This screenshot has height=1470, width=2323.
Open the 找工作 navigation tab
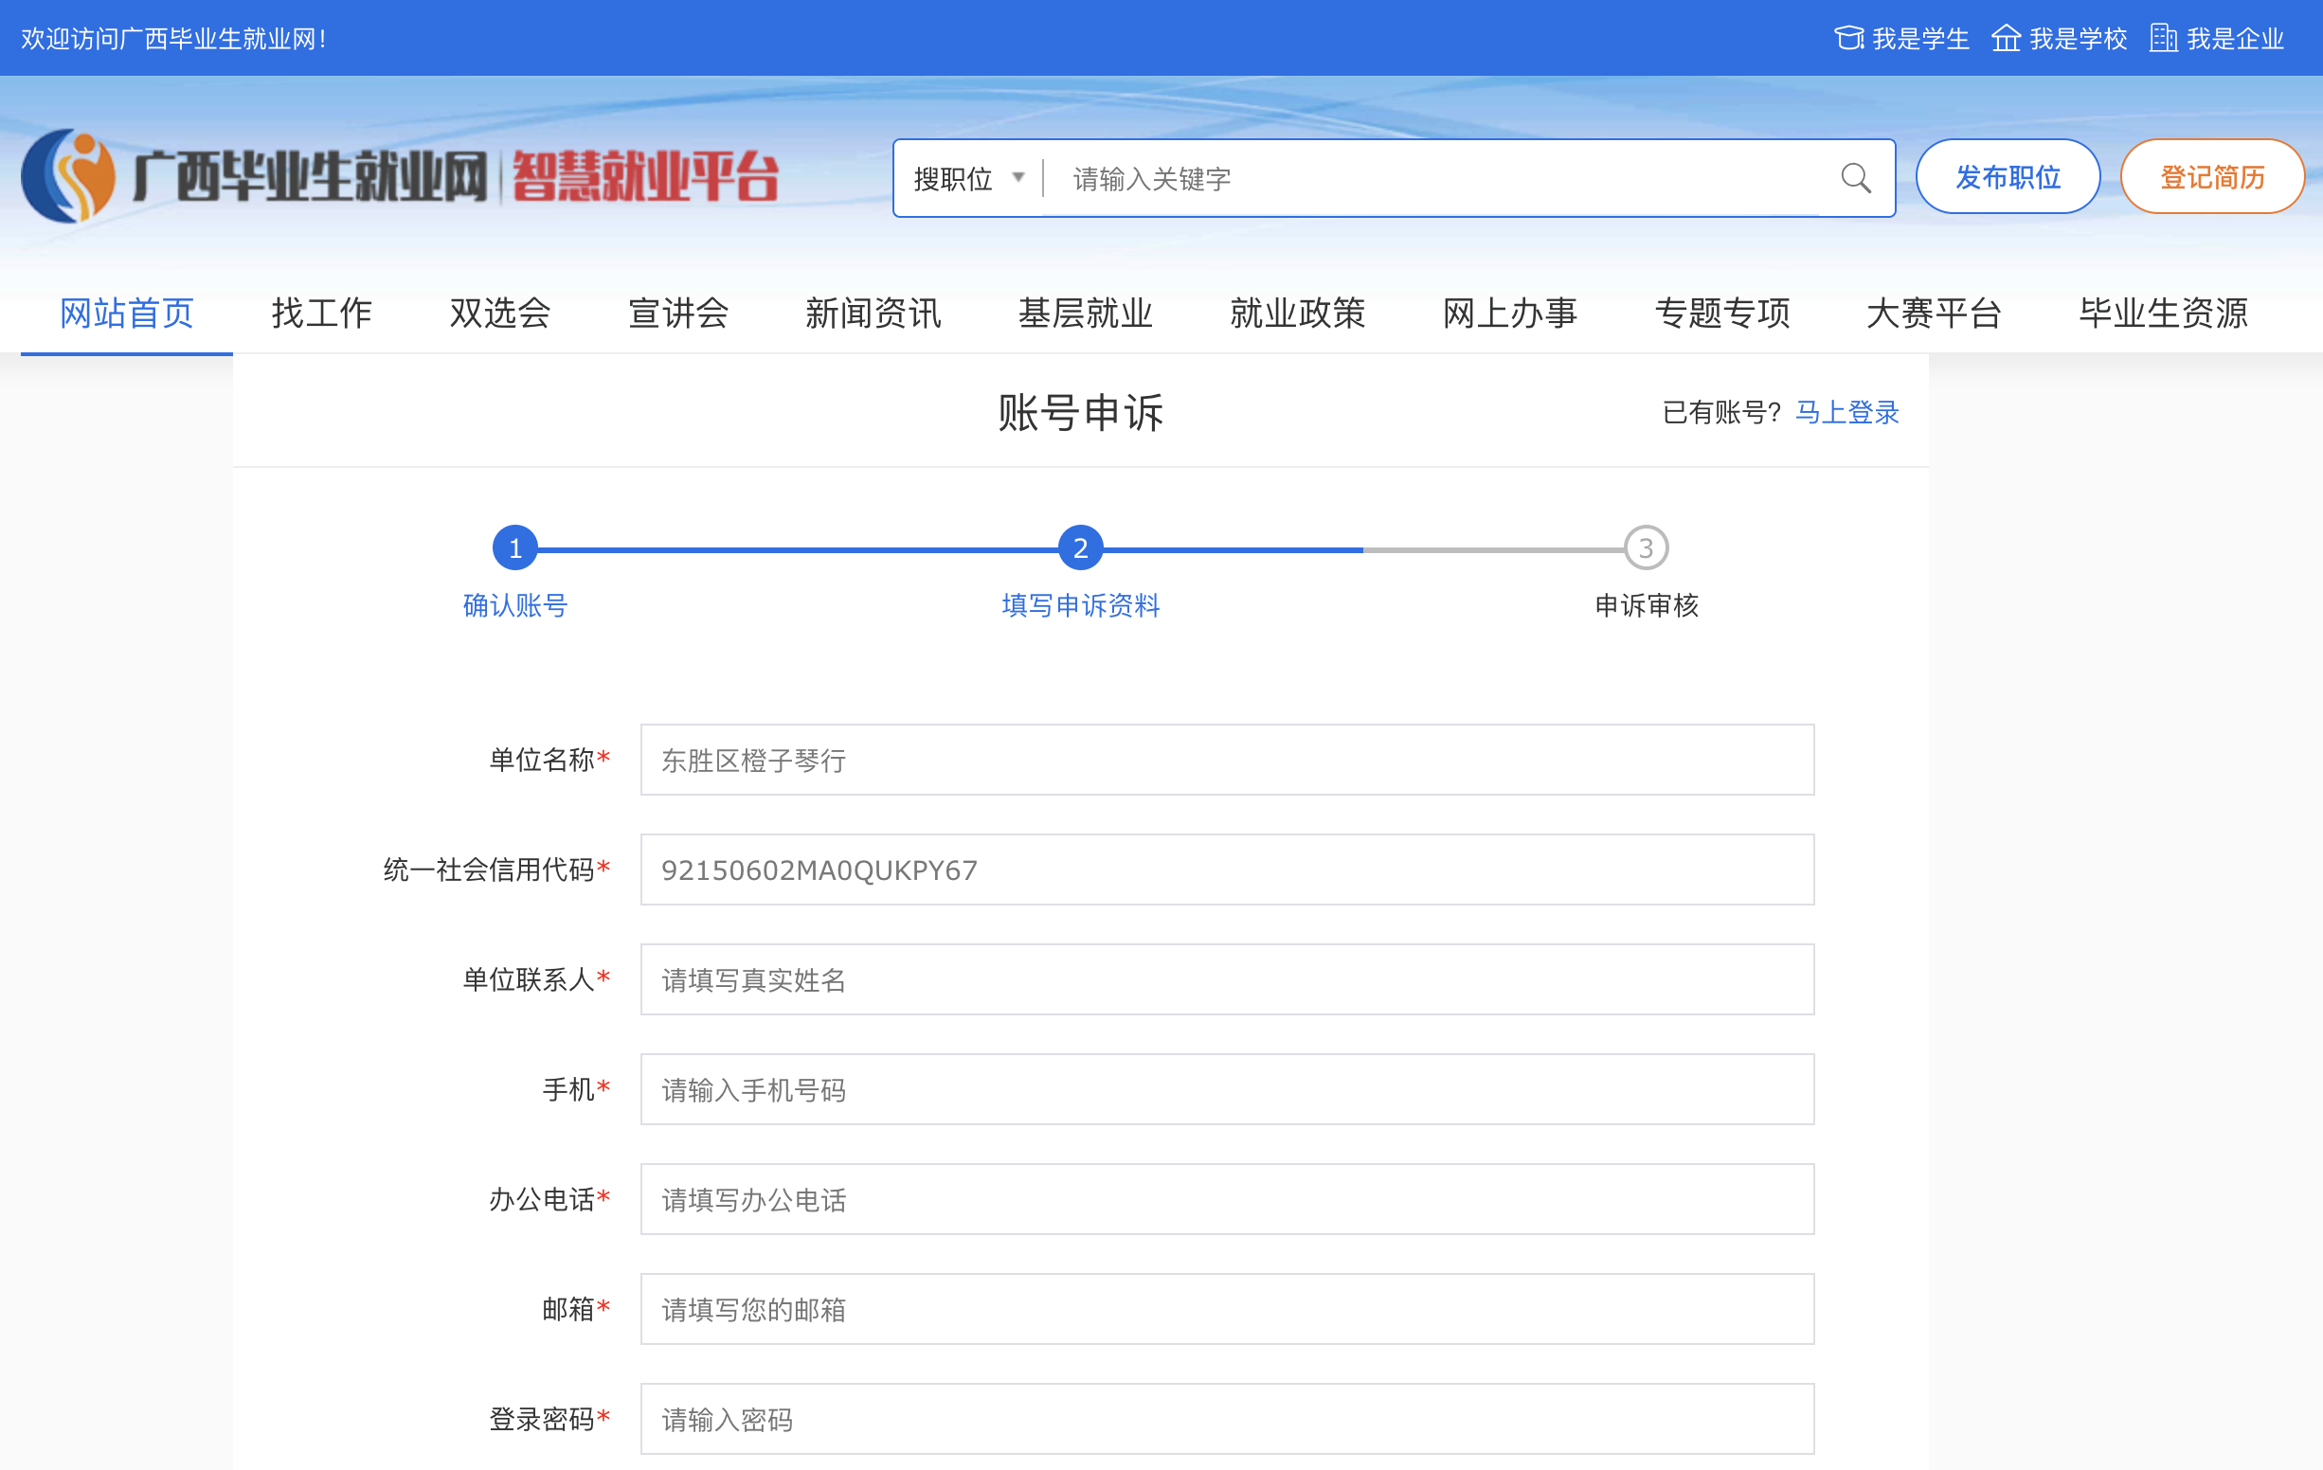321,314
